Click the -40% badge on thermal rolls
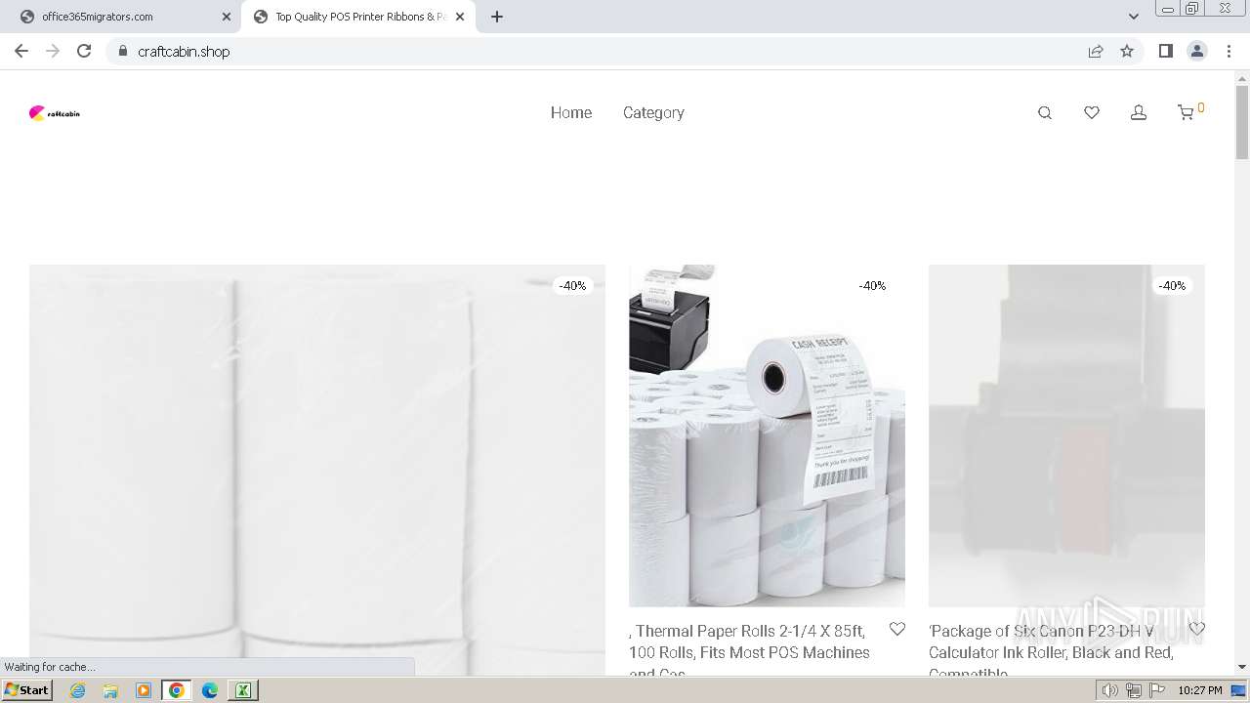 [x=872, y=286]
